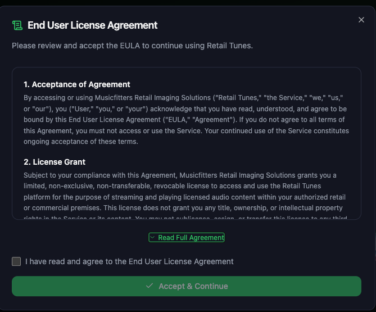Click the '2. License Grant' heading
The height and width of the screenshot is (312, 376).
point(55,162)
